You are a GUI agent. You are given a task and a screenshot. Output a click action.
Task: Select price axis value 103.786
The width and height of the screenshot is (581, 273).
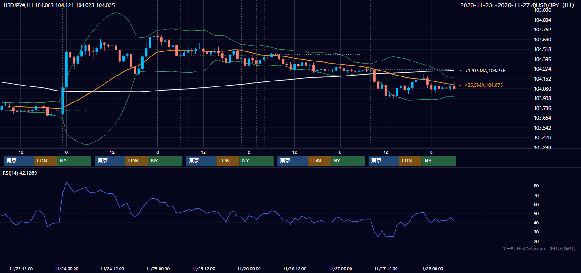(542, 108)
